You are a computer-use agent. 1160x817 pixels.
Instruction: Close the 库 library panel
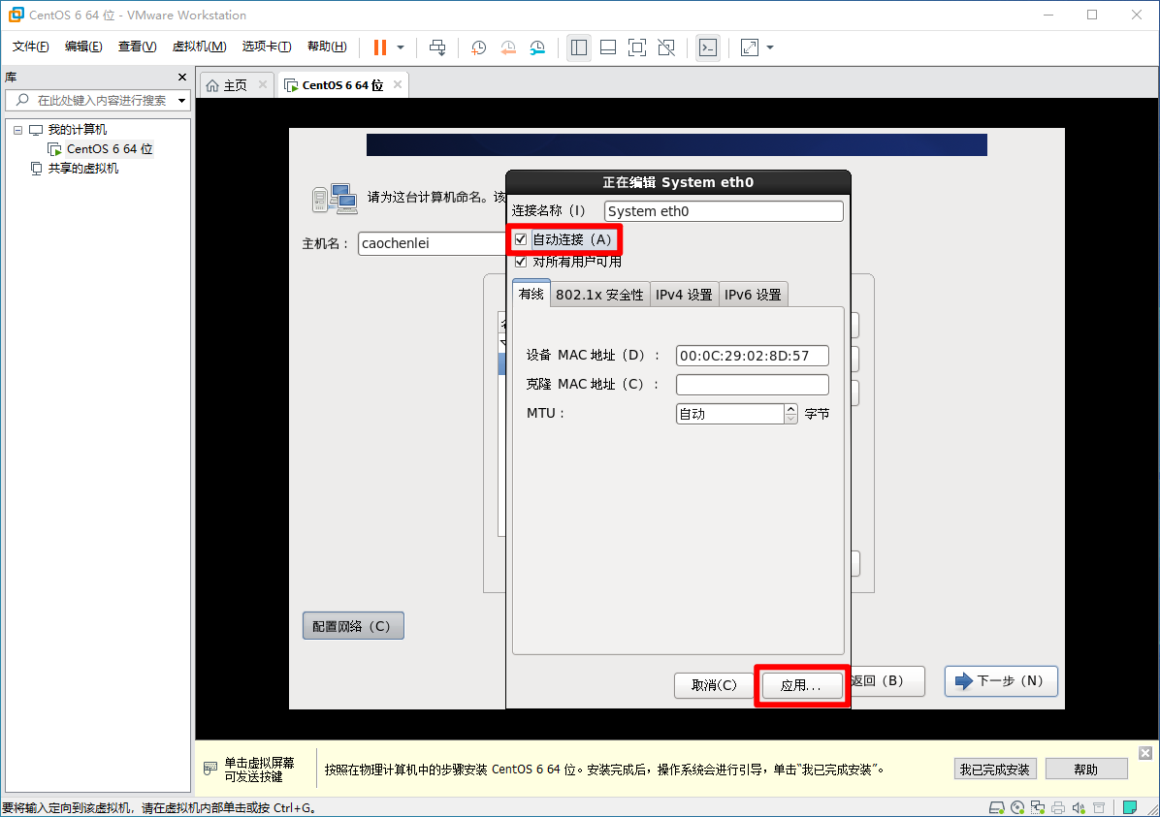click(x=182, y=77)
